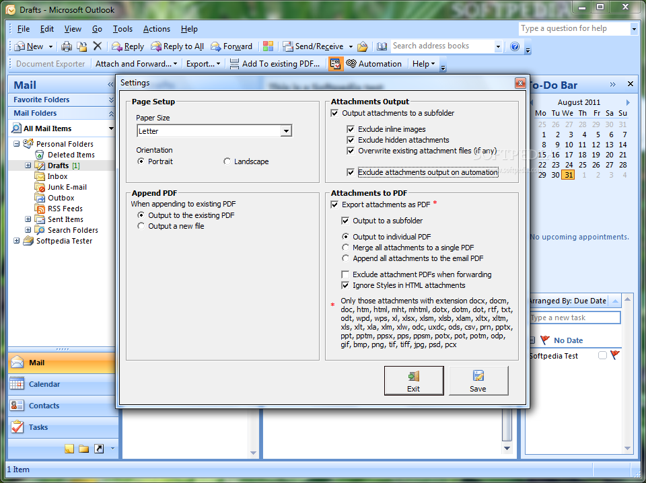Open Document Exporter Help dropdown
646x483 pixels.
[423, 64]
